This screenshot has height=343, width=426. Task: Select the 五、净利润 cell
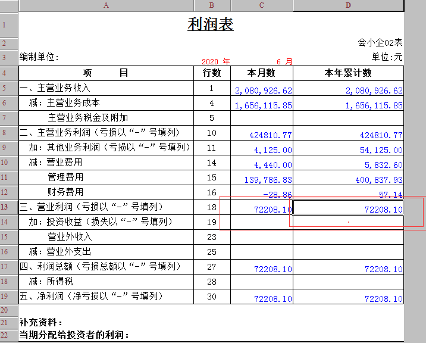coord(106,297)
